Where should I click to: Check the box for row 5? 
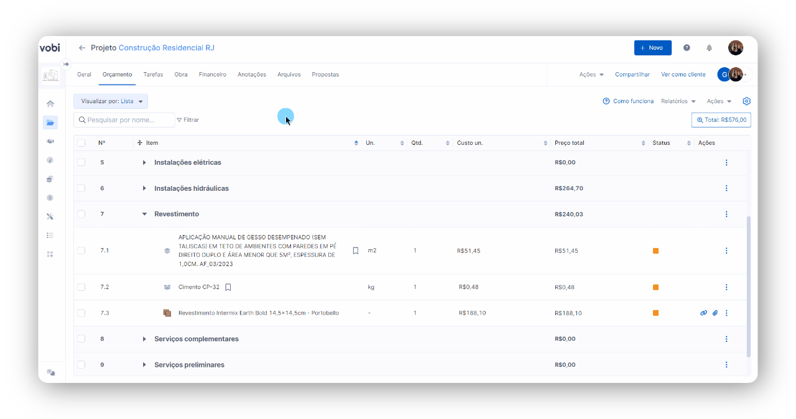pyautogui.click(x=81, y=162)
